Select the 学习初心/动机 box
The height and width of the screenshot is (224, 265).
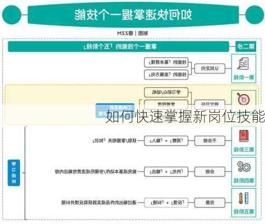click(166, 92)
